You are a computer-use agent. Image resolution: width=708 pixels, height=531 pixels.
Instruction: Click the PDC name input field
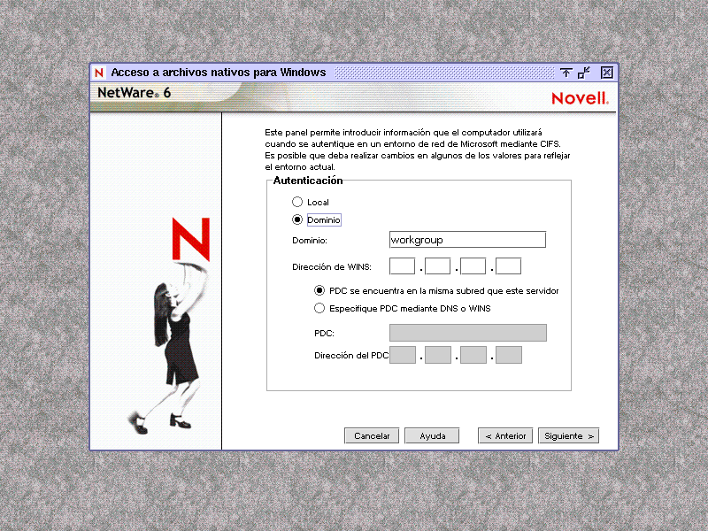tap(466, 332)
